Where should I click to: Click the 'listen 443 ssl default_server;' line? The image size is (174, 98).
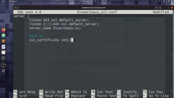tap(59, 20)
